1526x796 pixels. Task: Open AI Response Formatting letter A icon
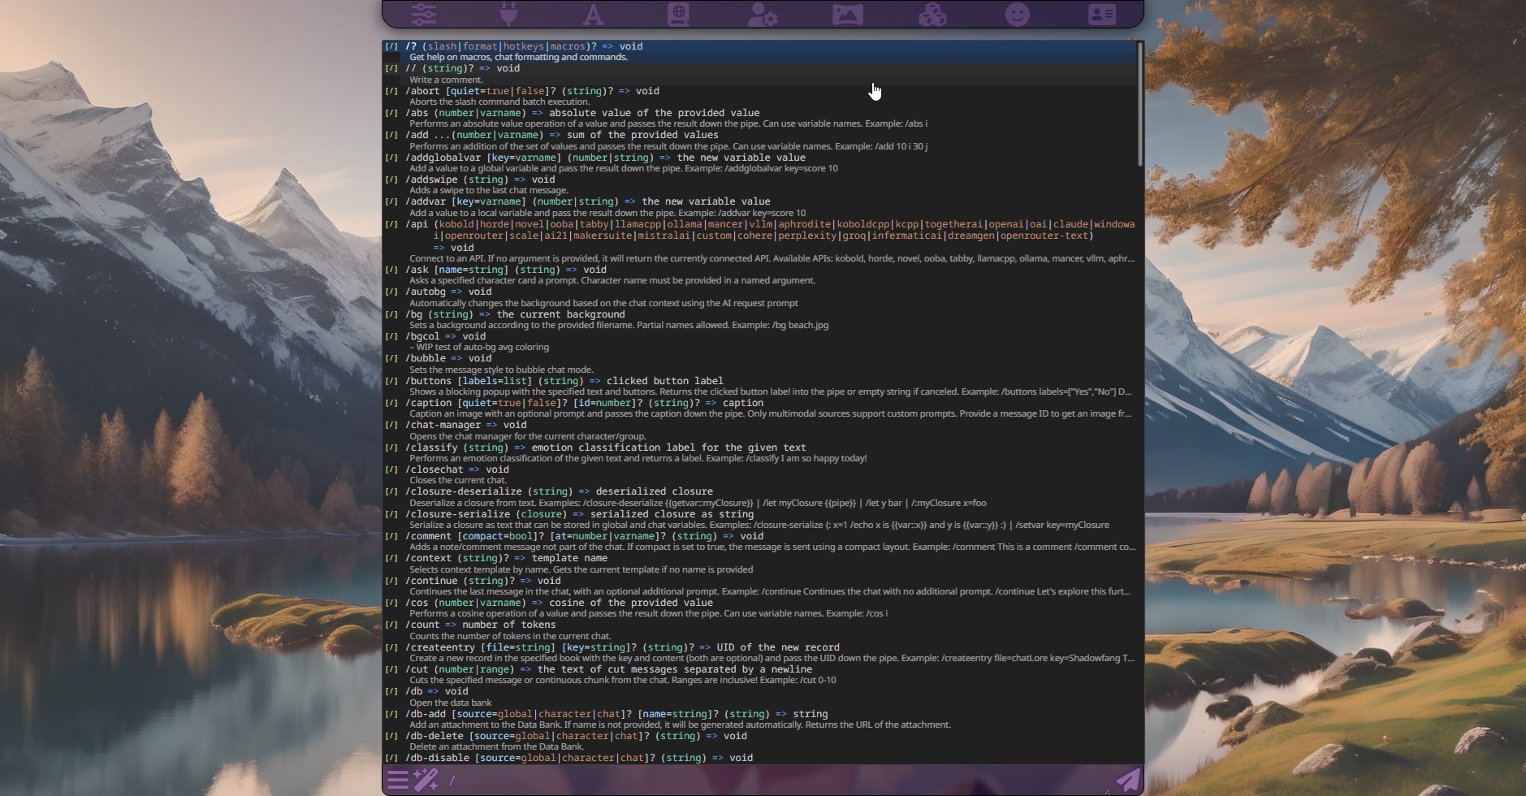click(594, 15)
